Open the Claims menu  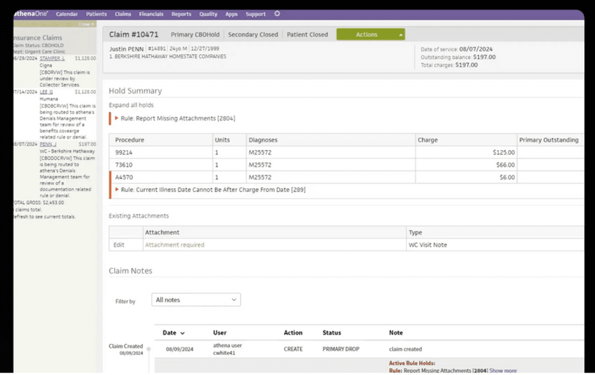pyautogui.click(x=123, y=14)
